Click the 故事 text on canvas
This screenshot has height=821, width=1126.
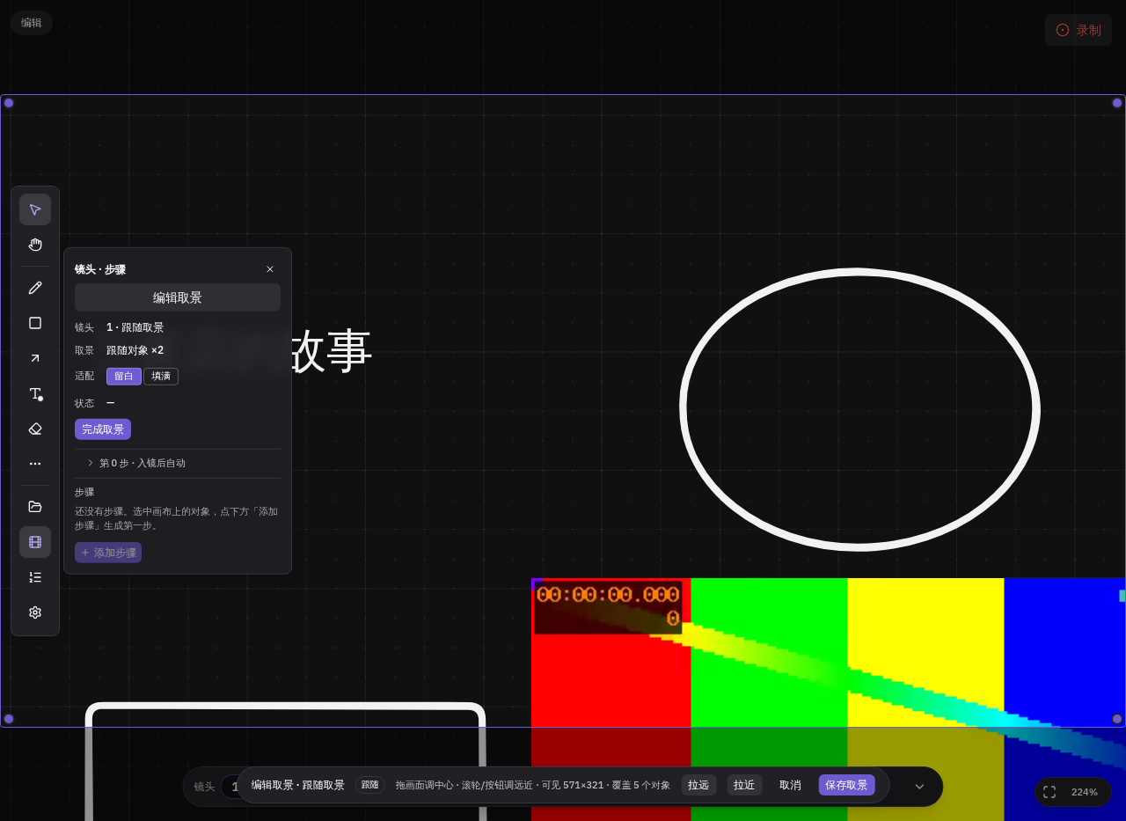pyautogui.click(x=331, y=351)
